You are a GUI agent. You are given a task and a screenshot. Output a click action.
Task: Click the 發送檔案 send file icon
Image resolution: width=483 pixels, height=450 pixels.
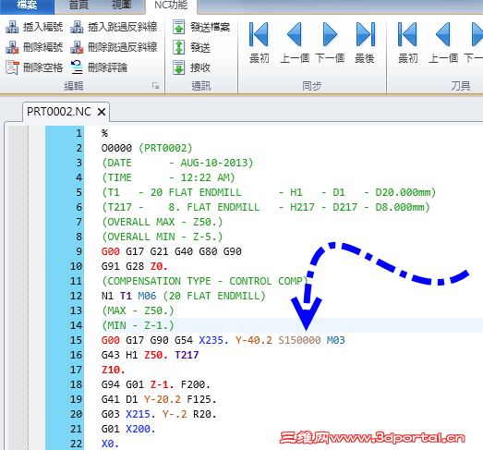178,27
